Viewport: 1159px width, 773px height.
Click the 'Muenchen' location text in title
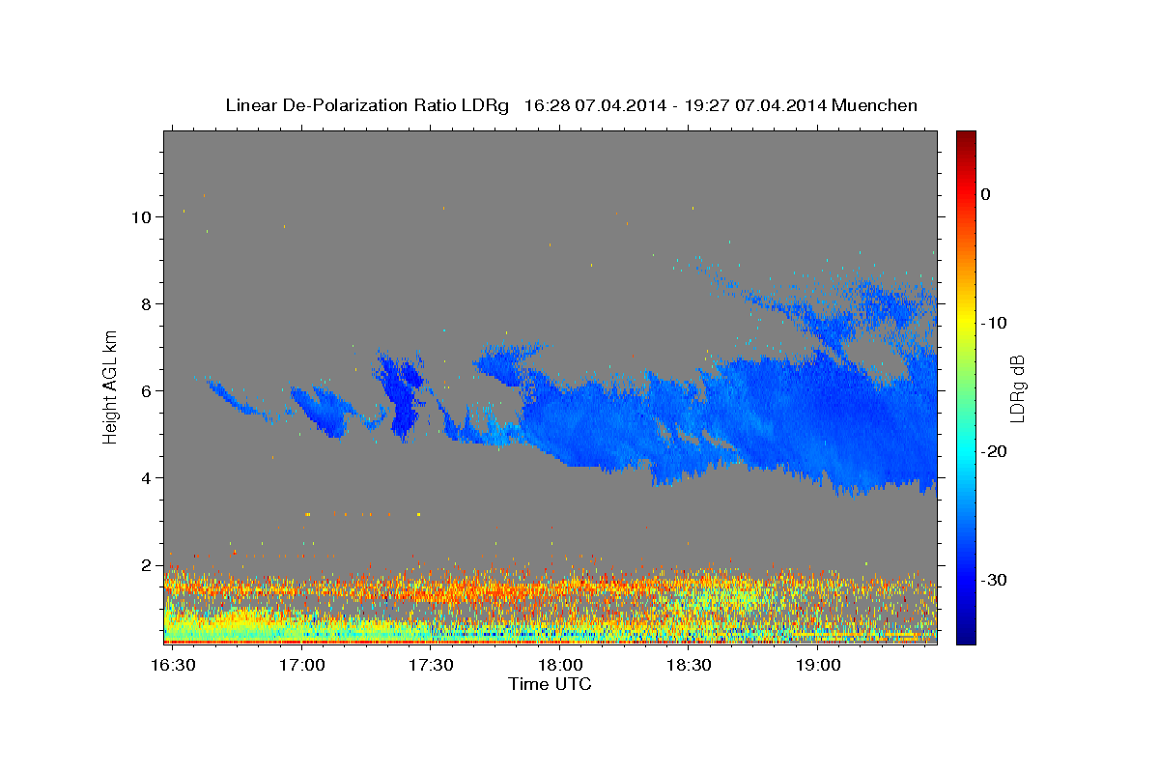coord(874,105)
